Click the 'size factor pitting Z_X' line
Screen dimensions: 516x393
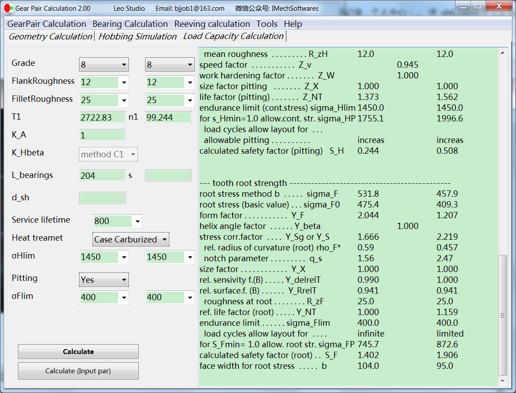coord(328,86)
